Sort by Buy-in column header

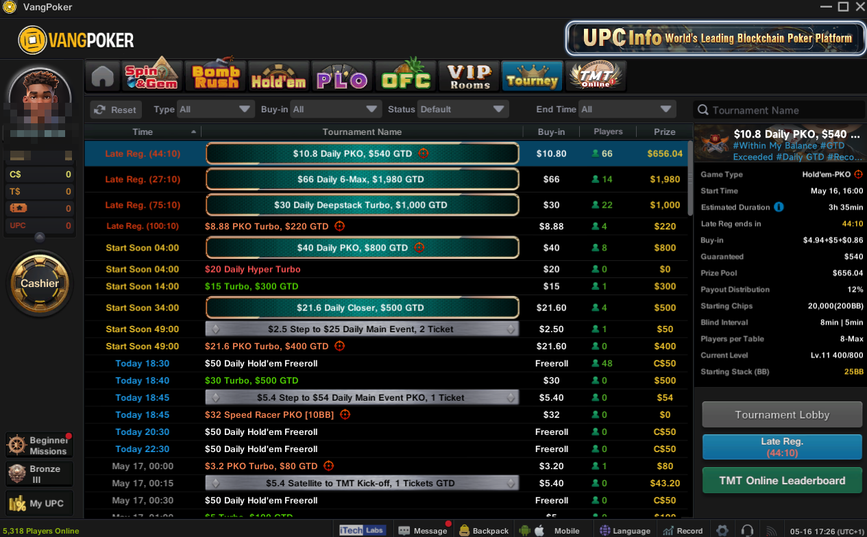tap(551, 132)
